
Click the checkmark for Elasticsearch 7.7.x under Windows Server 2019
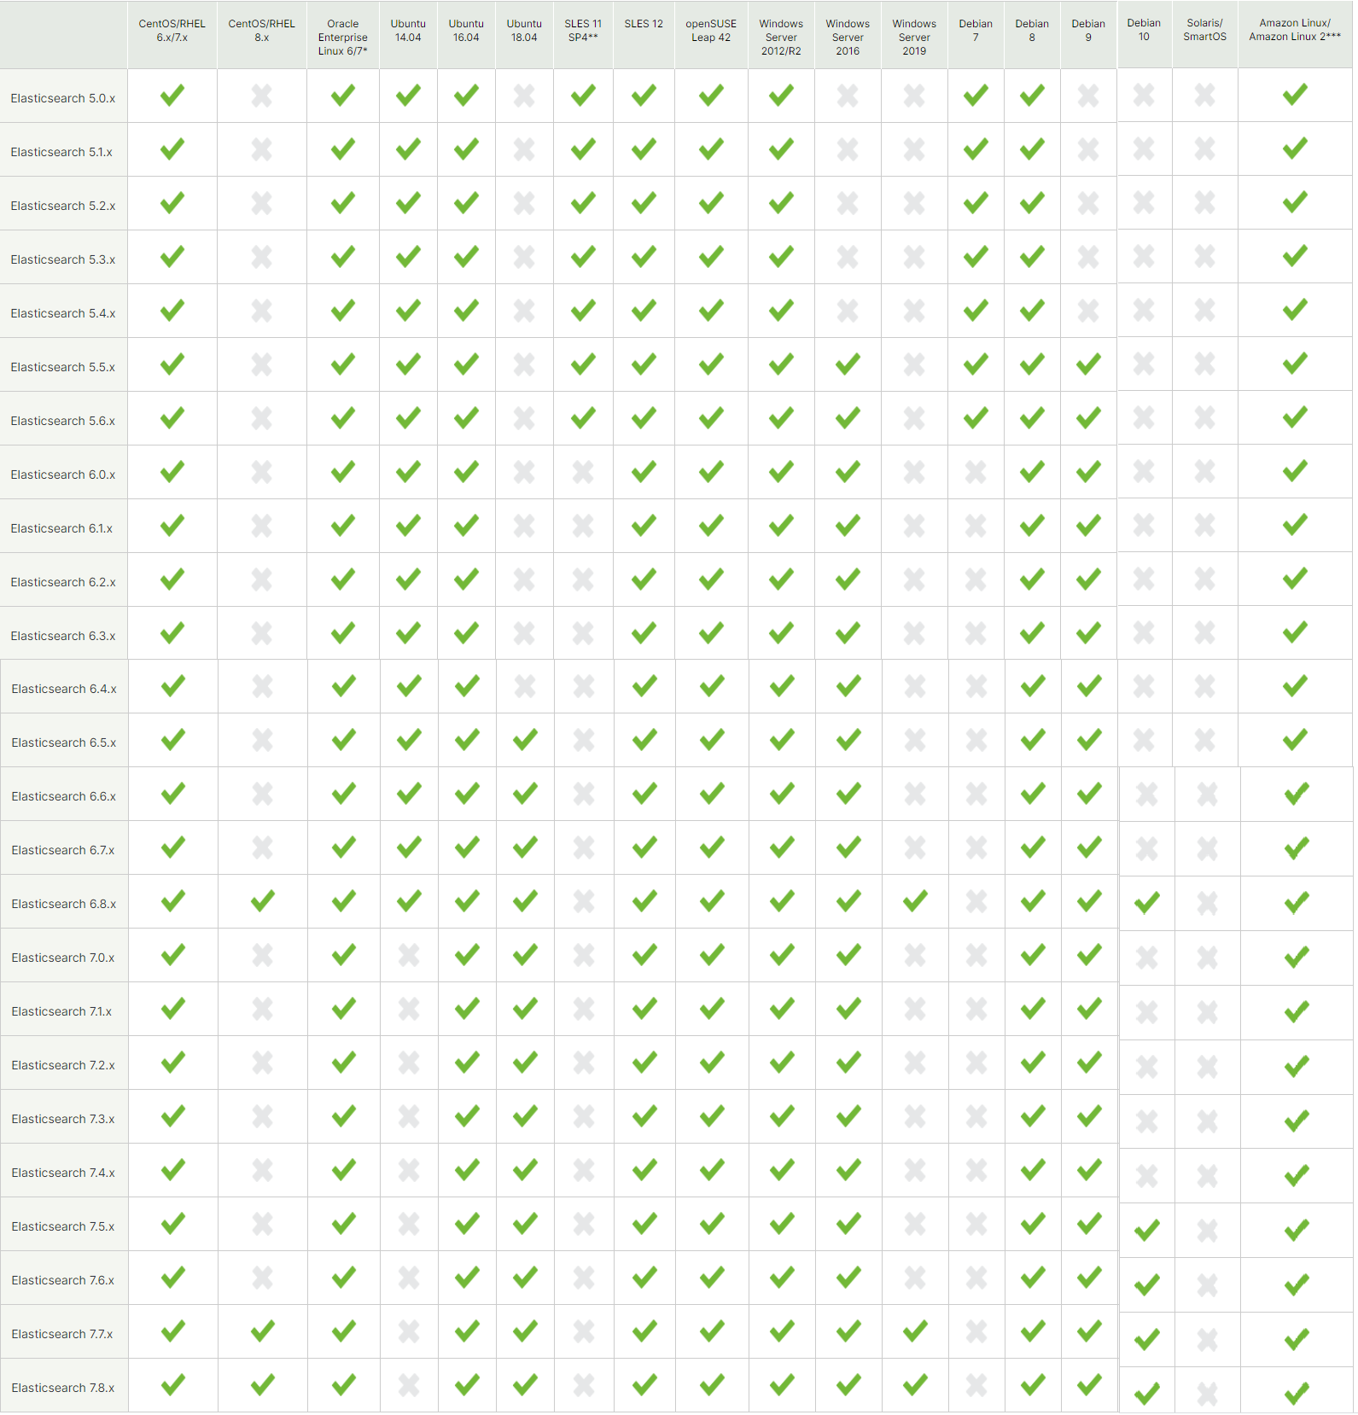click(915, 1331)
